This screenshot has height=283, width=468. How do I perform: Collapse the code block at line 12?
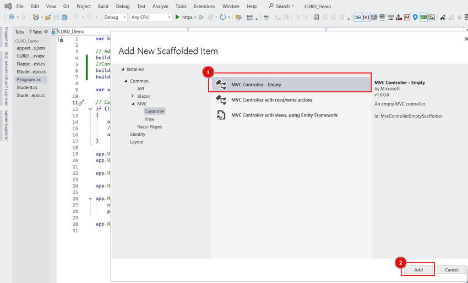coord(90,109)
